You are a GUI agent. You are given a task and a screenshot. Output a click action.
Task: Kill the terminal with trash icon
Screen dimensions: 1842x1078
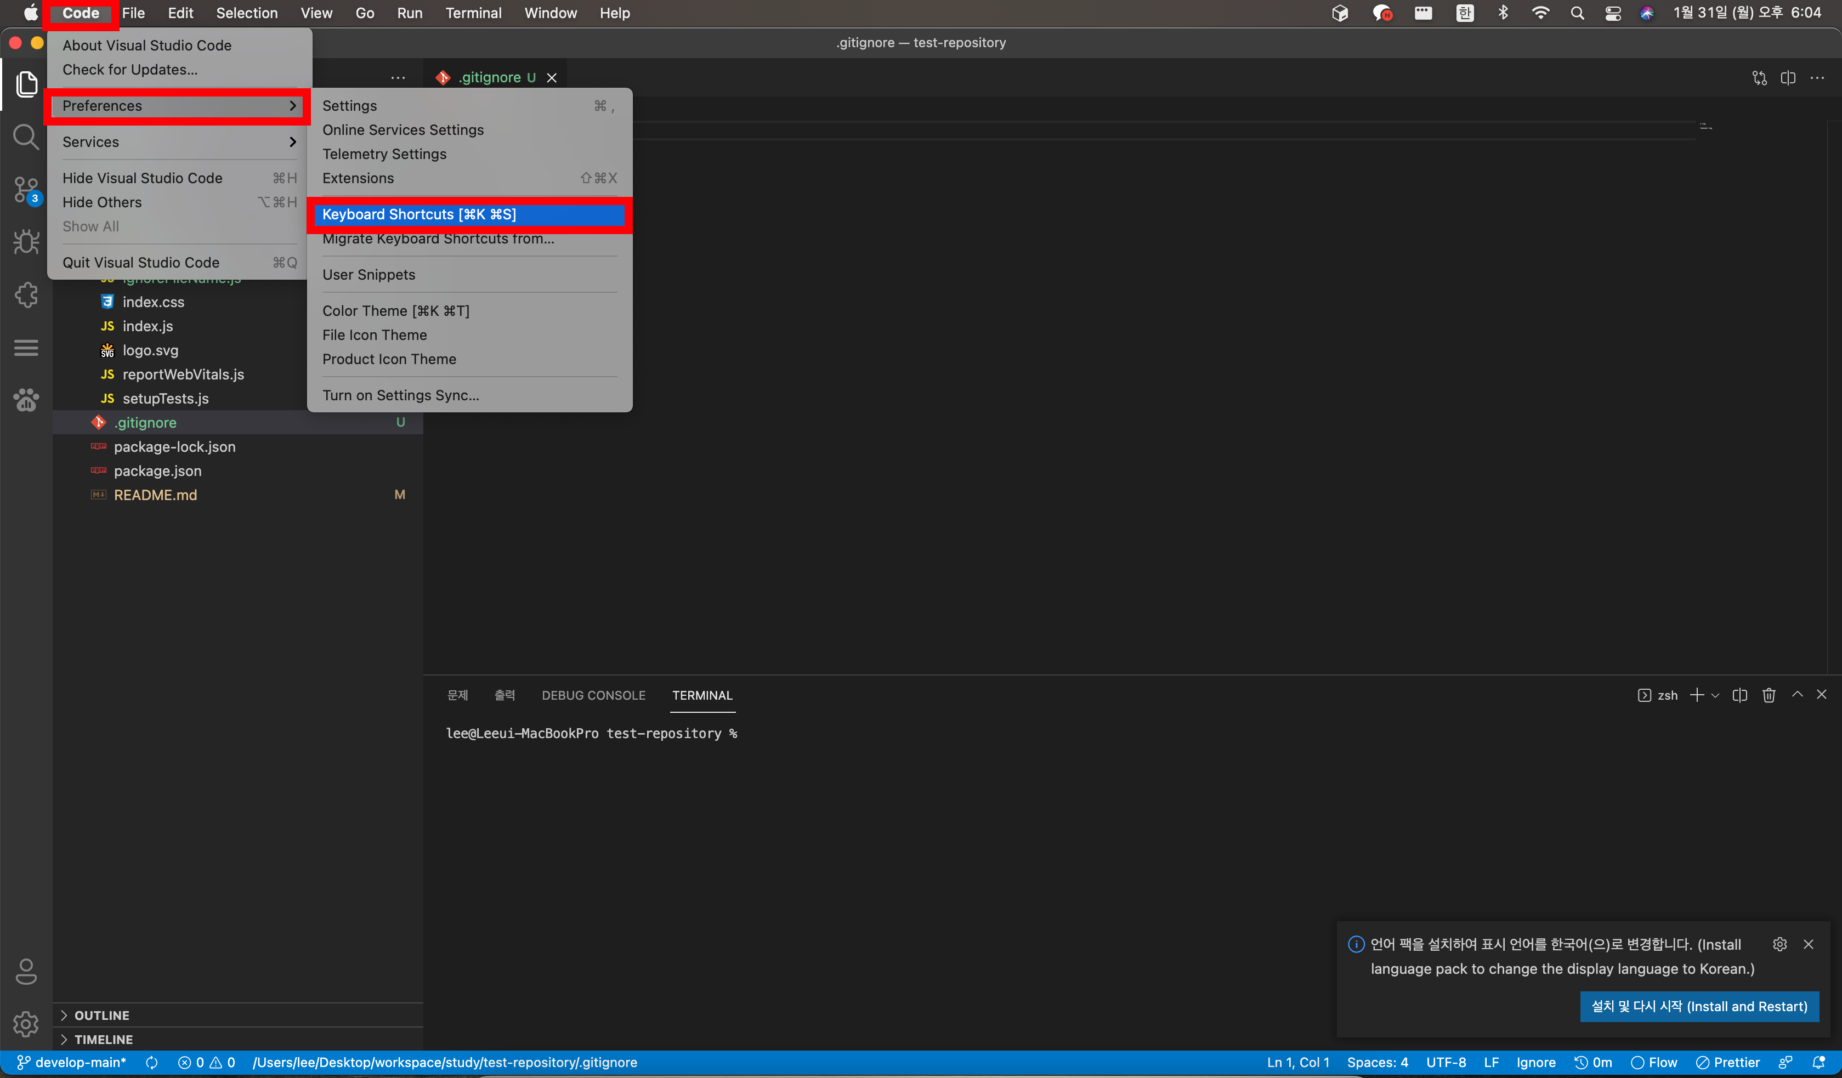(x=1768, y=695)
